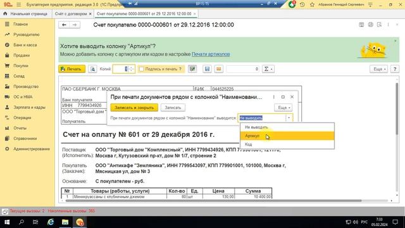405x228 pixels.
Task: Click the Печать button
Action: (x=72, y=69)
